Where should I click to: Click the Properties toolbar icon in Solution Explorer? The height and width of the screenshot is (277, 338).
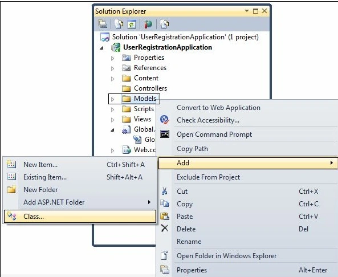click(x=103, y=24)
